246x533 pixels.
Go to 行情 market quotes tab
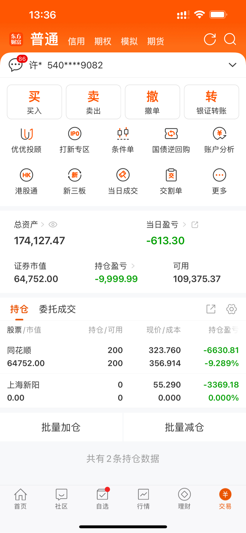coord(143,499)
